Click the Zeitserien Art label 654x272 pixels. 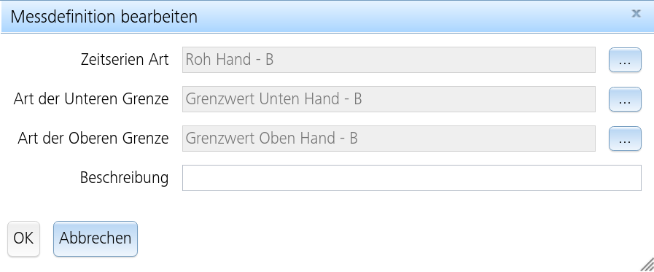pos(125,60)
